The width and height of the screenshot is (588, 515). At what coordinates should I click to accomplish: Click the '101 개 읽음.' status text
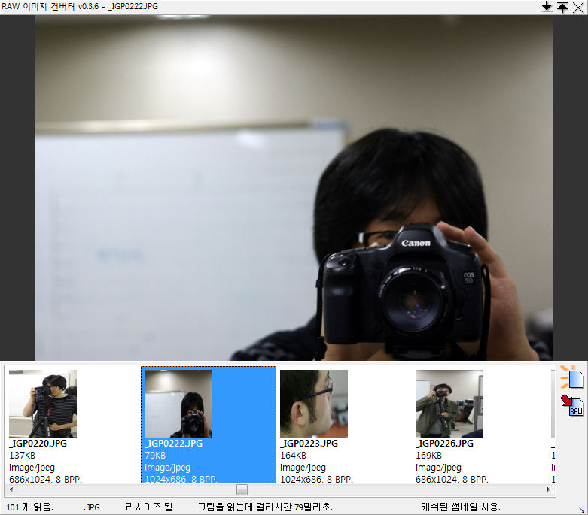click(30, 507)
